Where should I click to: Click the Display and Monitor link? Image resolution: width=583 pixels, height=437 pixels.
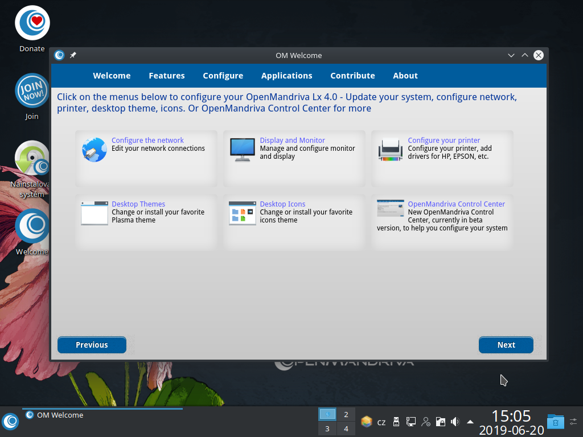pyautogui.click(x=292, y=140)
